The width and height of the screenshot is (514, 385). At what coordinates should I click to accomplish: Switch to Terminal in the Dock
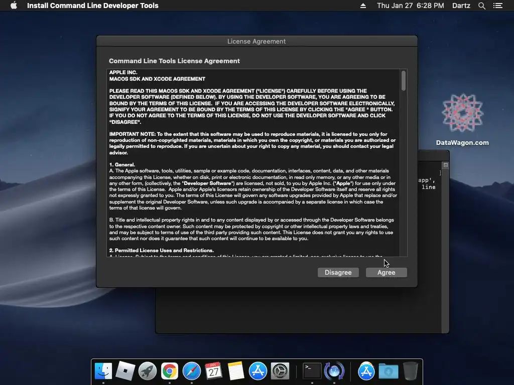click(312, 371)
